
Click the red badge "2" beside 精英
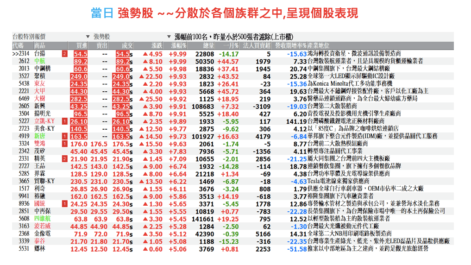click(64, 158)
